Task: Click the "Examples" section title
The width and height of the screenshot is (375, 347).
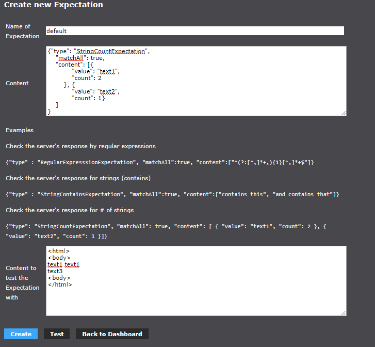Action: coord(20,130)
